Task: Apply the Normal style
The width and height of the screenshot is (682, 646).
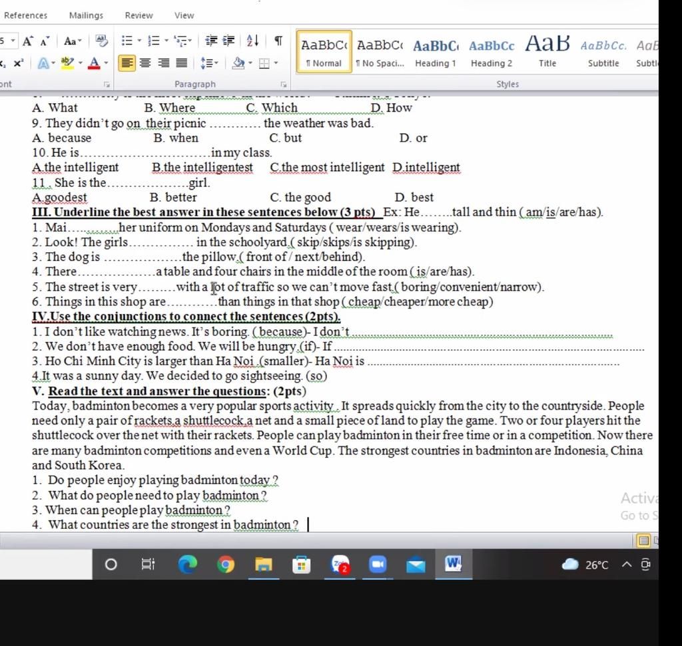Action: click(324, 52)
